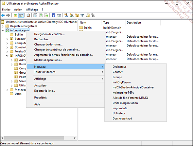Click the Help question mark toolbar icon
Screen dimensions: 193x146
[x=53, y=15]
